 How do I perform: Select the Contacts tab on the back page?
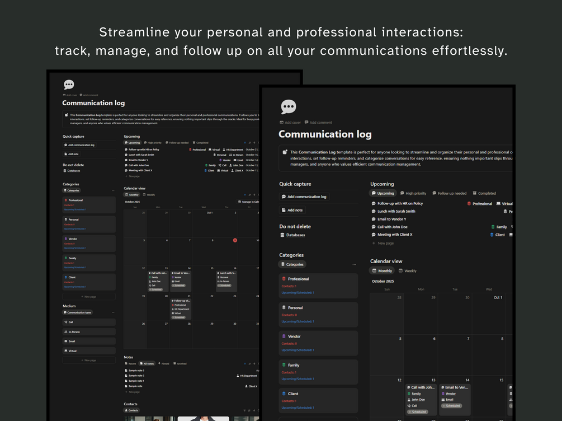point(131,410)
